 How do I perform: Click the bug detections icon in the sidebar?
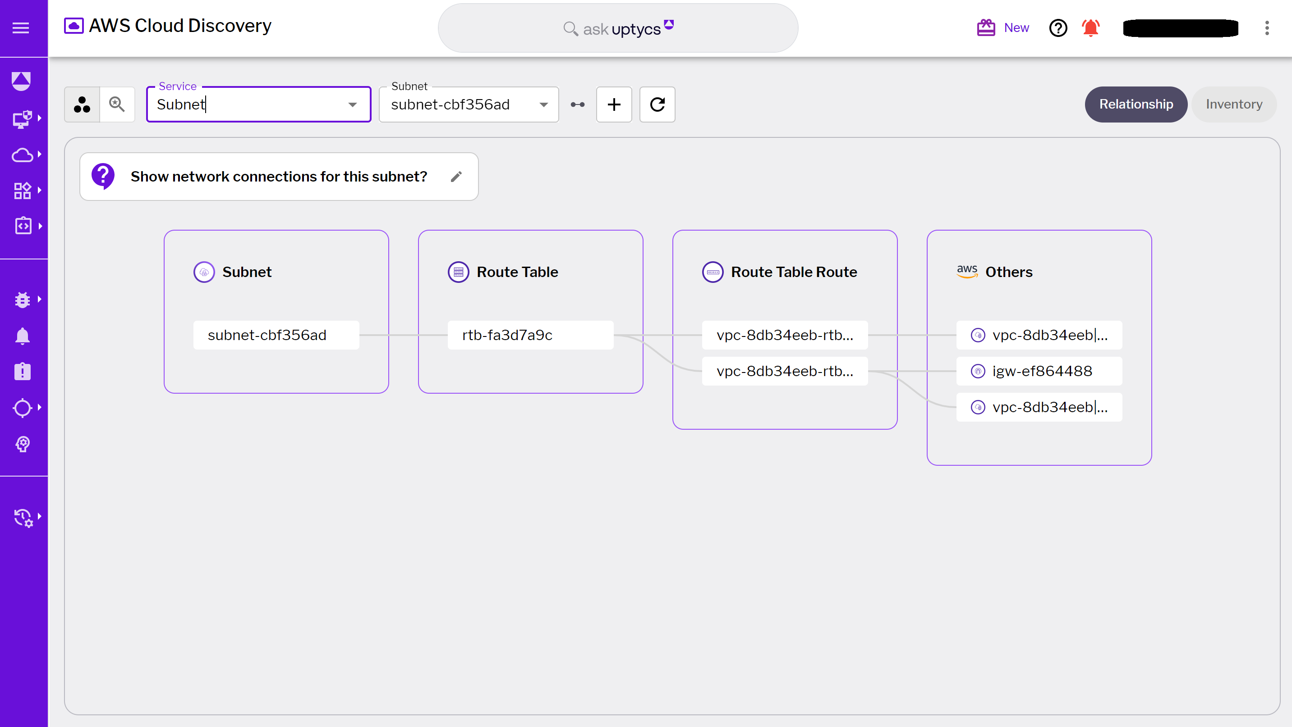pos(23,299)
